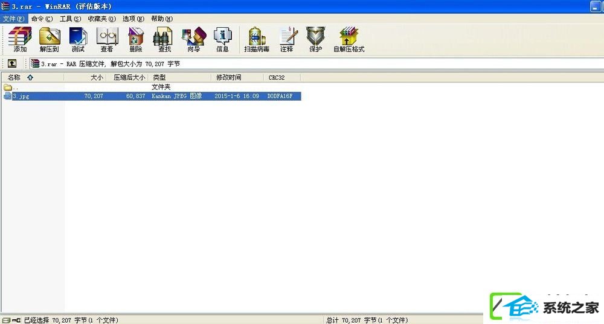Click the Delete (删除) toolbar icon
This screenshot has width=604, height=324.
pyautogui.click(x=136, y=39)
